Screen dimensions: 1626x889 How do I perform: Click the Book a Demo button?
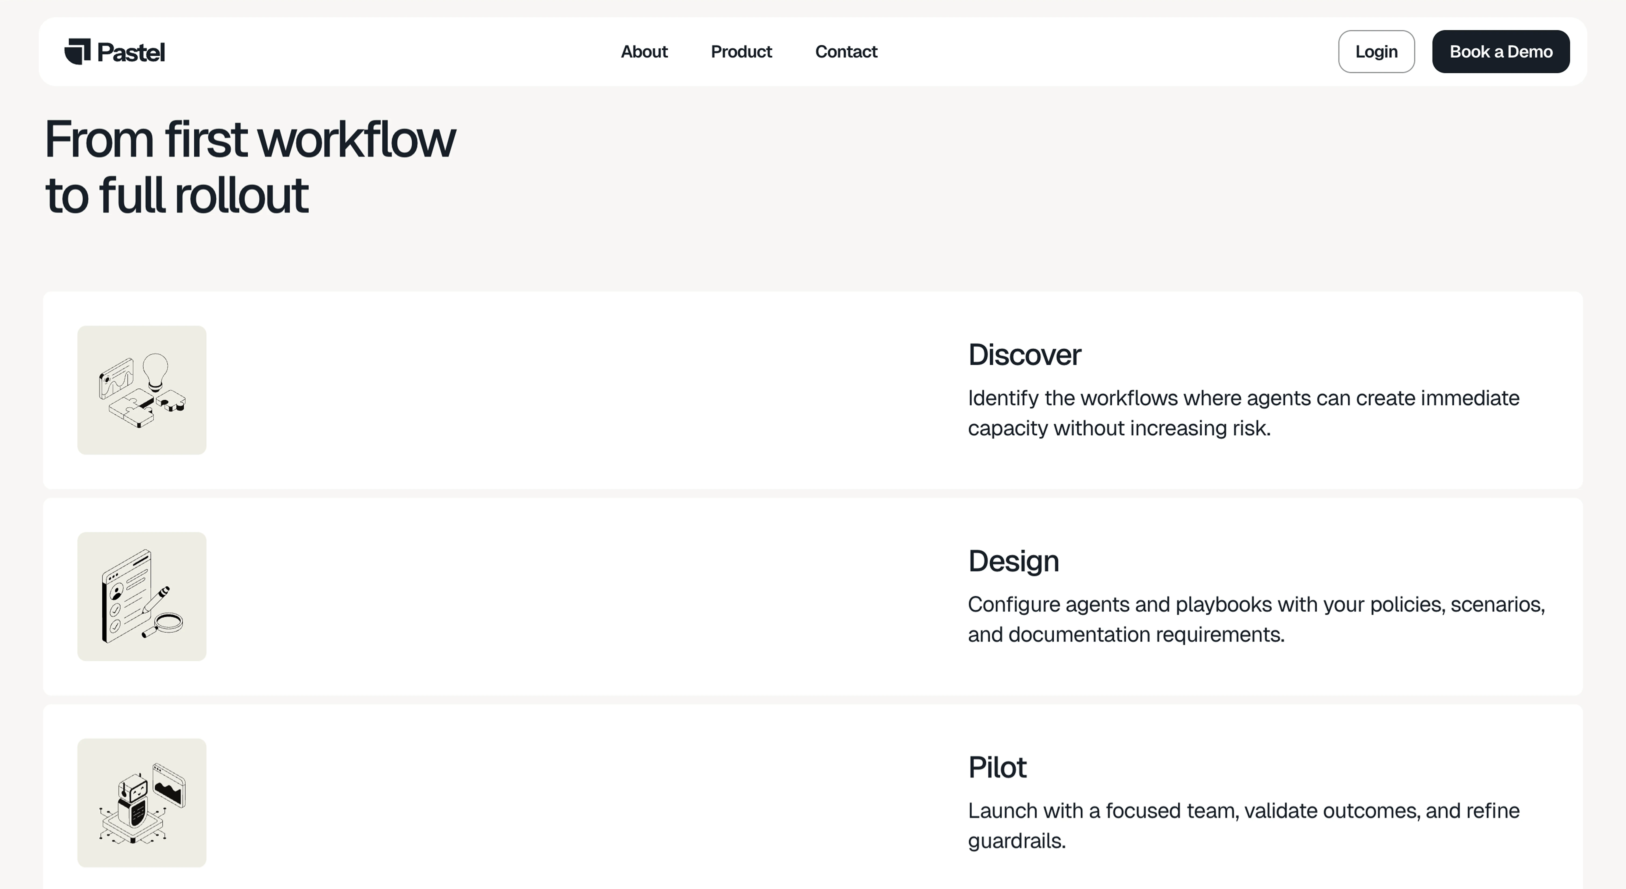[x=1500, y=52]
